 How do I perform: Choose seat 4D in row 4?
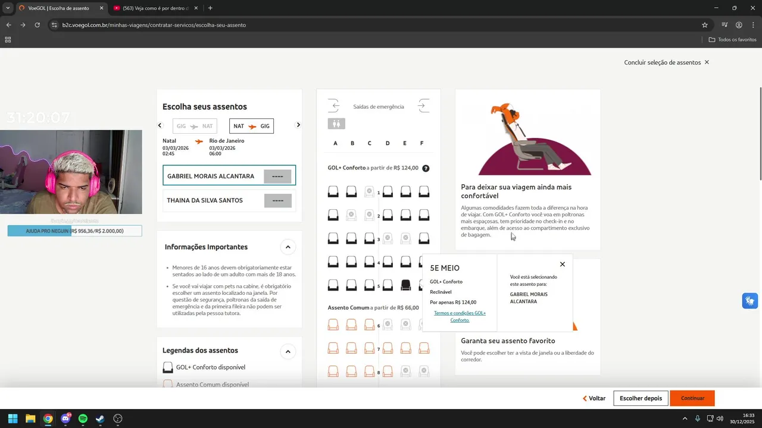(388, 262)
